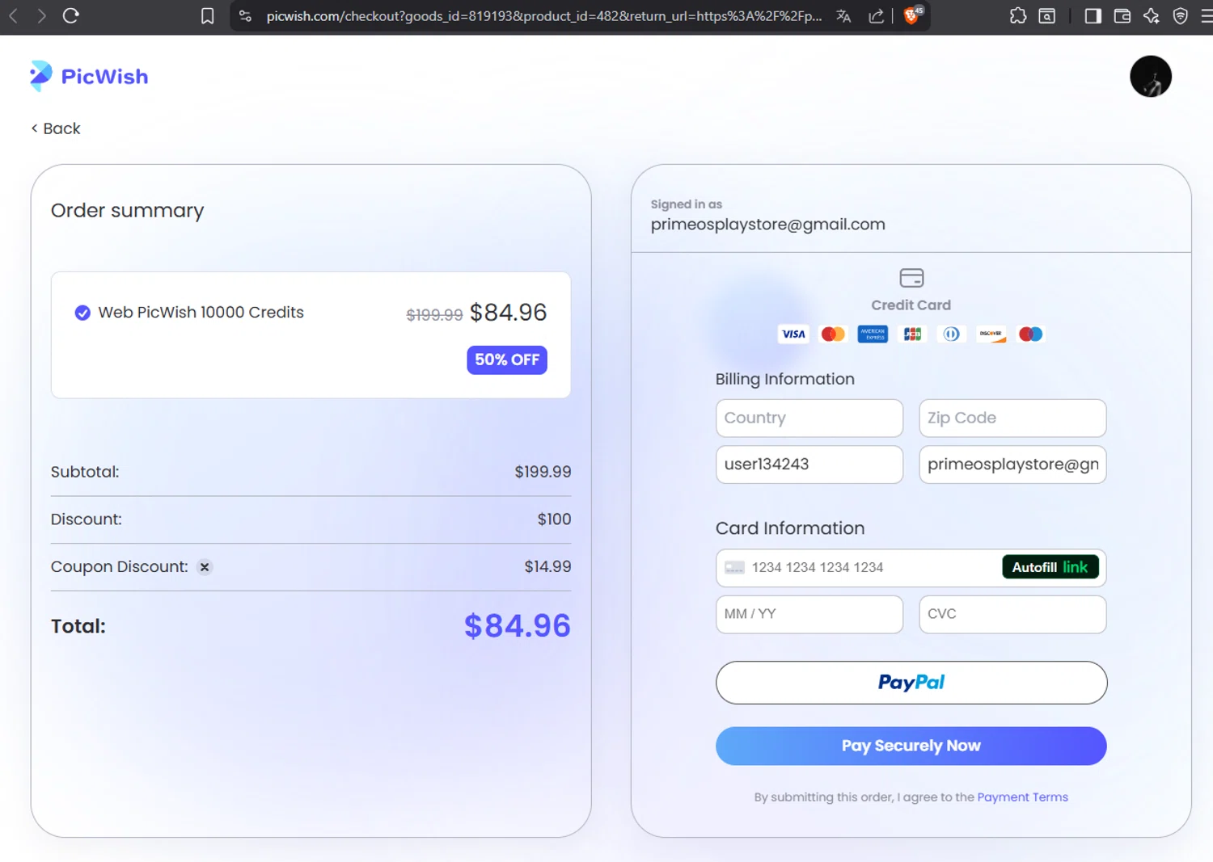
Task: Open the extensions puzzle icon
Action: pos(1017,16)
